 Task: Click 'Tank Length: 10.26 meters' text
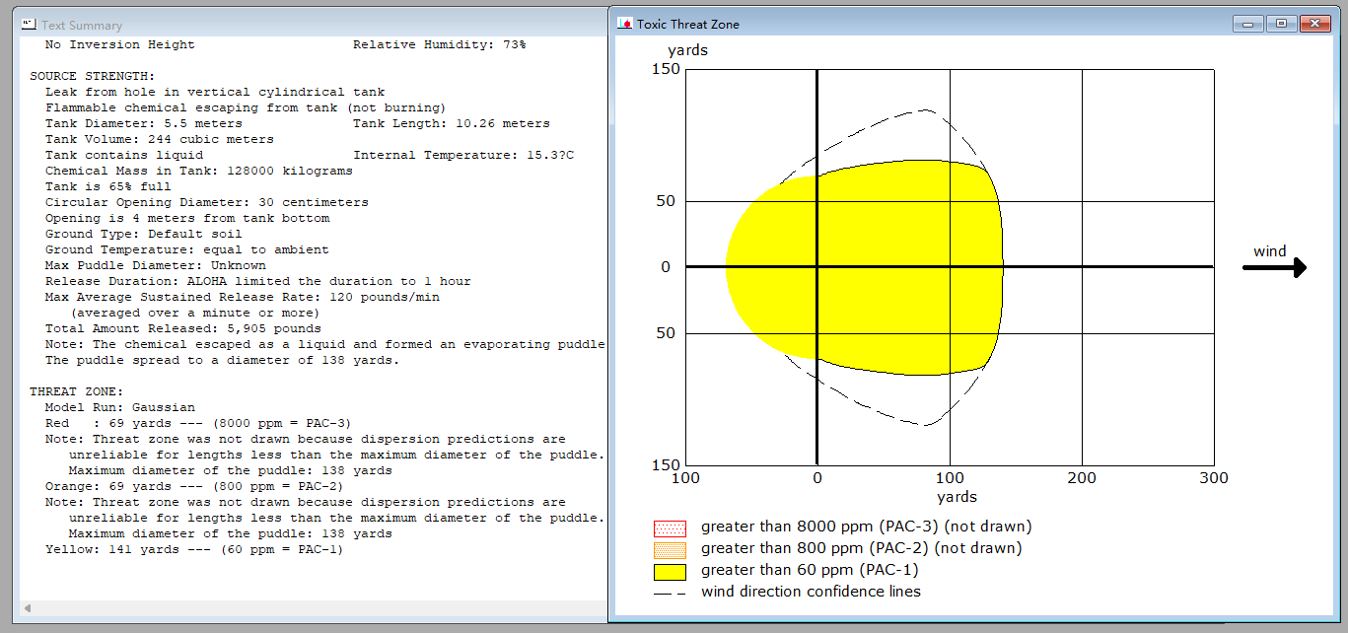(x=452, y=123)
